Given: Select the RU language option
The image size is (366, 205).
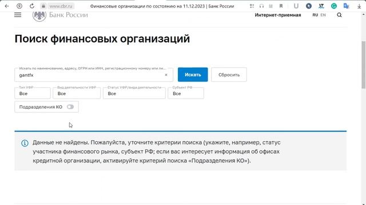Looking at the screenshot, I should tap(315, 15).
